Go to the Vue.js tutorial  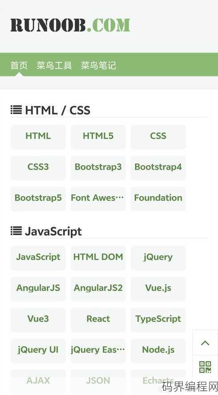tap(158, 289)
